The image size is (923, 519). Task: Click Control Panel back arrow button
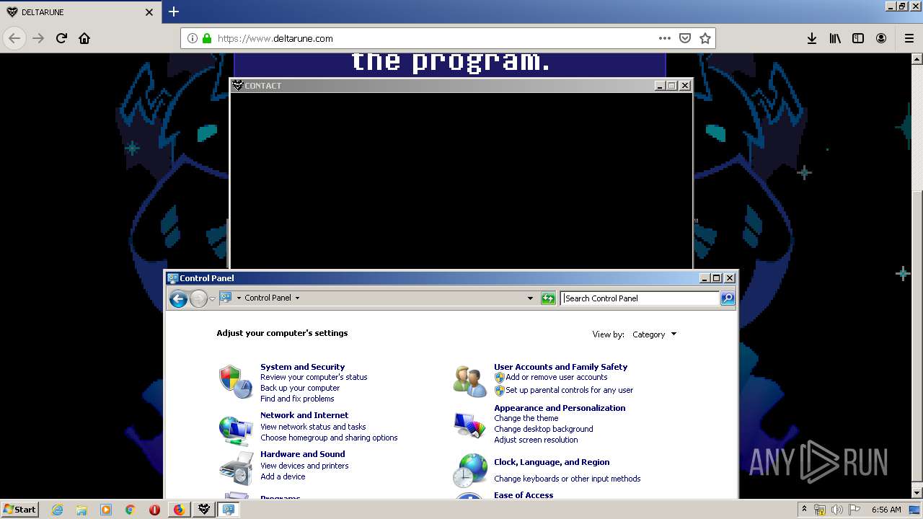pos(178,298)
